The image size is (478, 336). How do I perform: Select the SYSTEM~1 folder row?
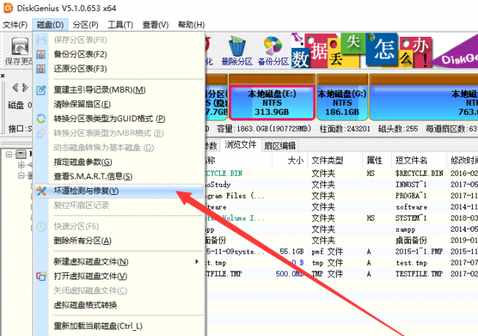(342, 218)
